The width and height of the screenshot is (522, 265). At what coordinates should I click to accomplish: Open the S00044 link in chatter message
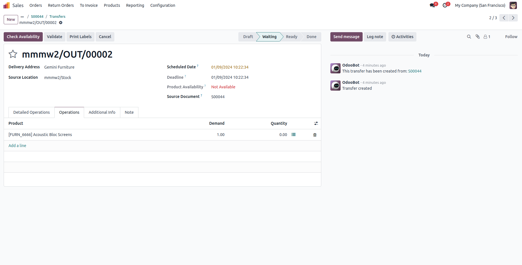(x=414, y=71)
